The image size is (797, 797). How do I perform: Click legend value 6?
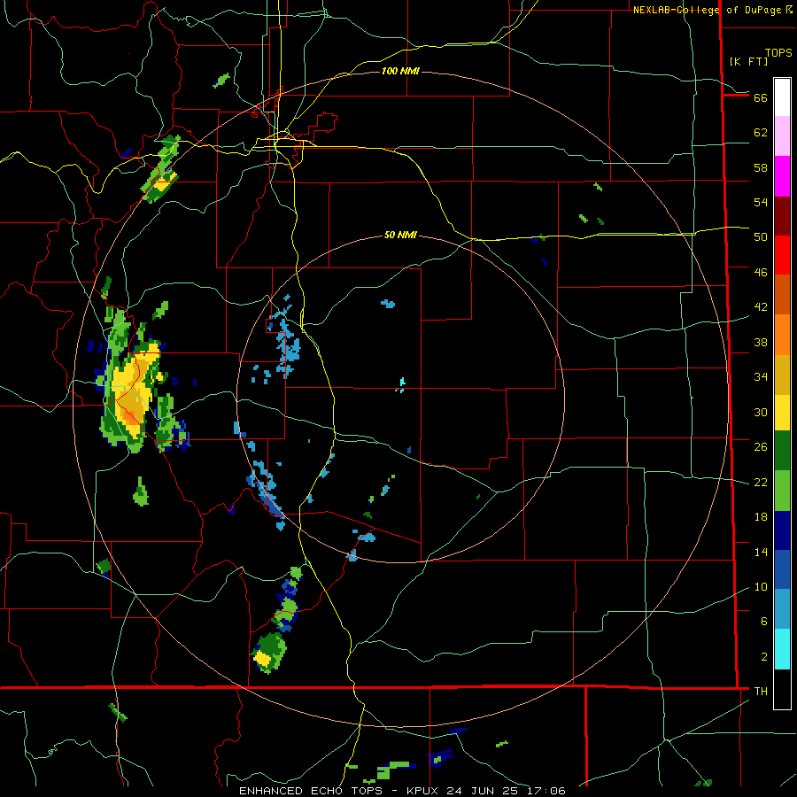763,621
